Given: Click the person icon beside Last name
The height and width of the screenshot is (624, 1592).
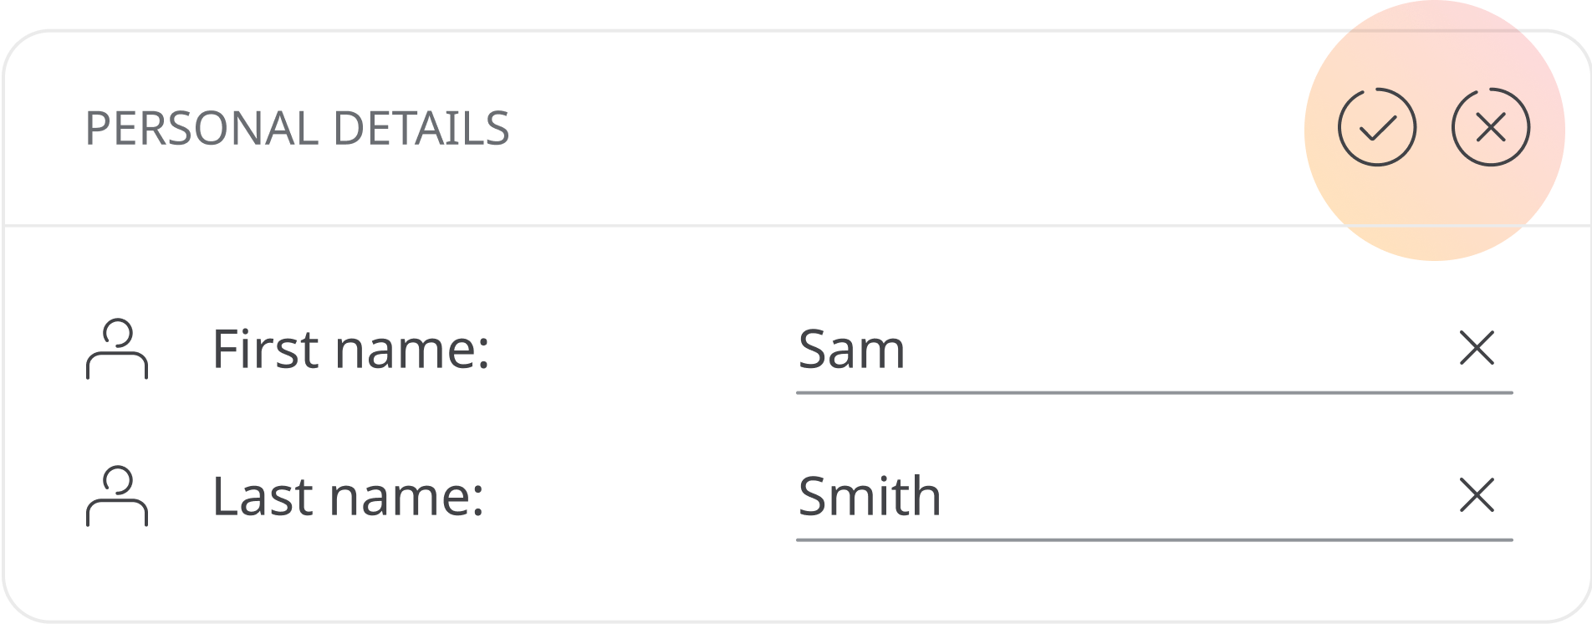Looking at the screenshot, I should click(117, 496).
